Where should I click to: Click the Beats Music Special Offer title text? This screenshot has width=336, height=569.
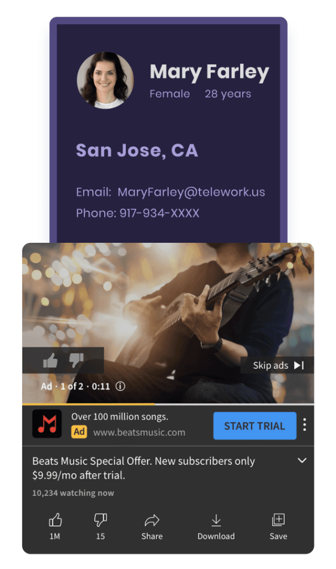[144, 468]
